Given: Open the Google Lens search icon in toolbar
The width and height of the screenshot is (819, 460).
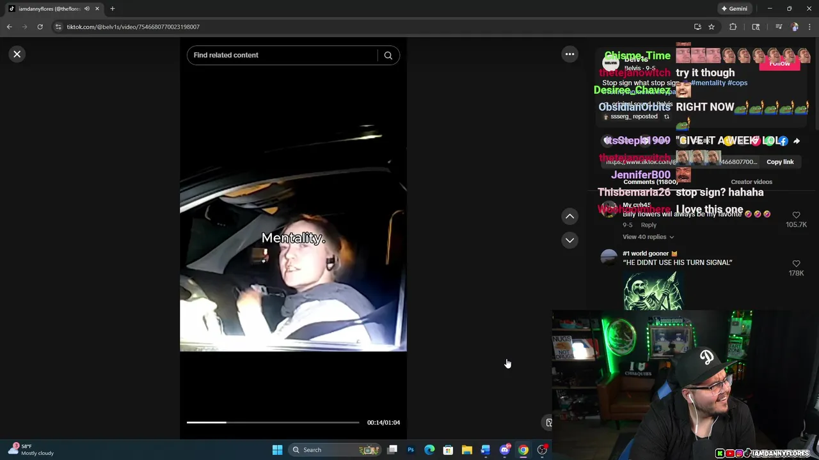Looking at the screenshot, I should (x=756, y=27).
